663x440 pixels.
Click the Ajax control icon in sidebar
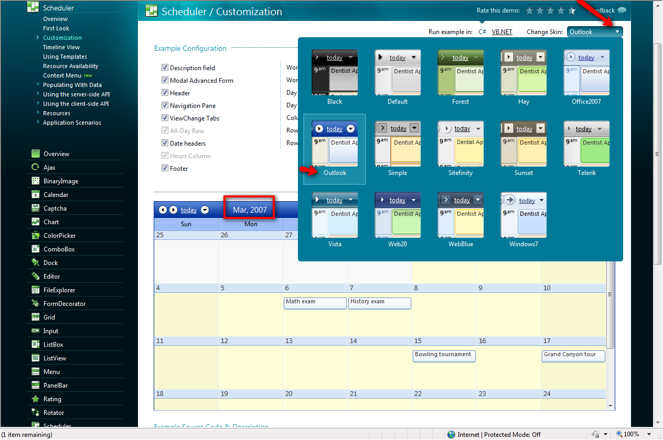coord(36,168)
